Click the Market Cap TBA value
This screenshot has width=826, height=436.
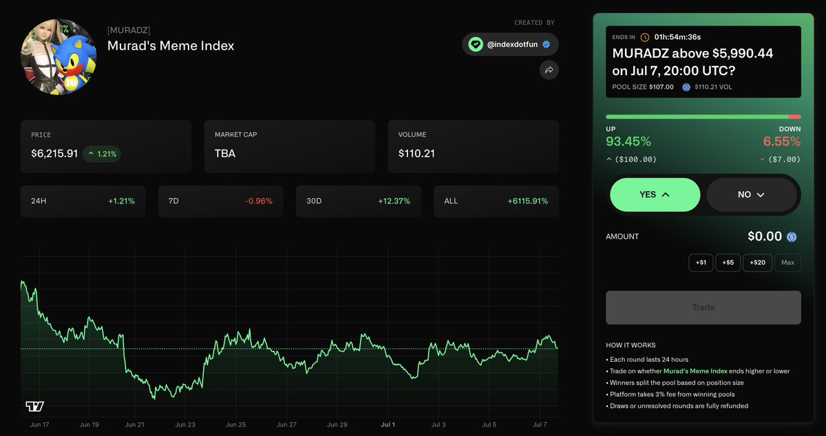pyautogui.click(x=225, y=154)
